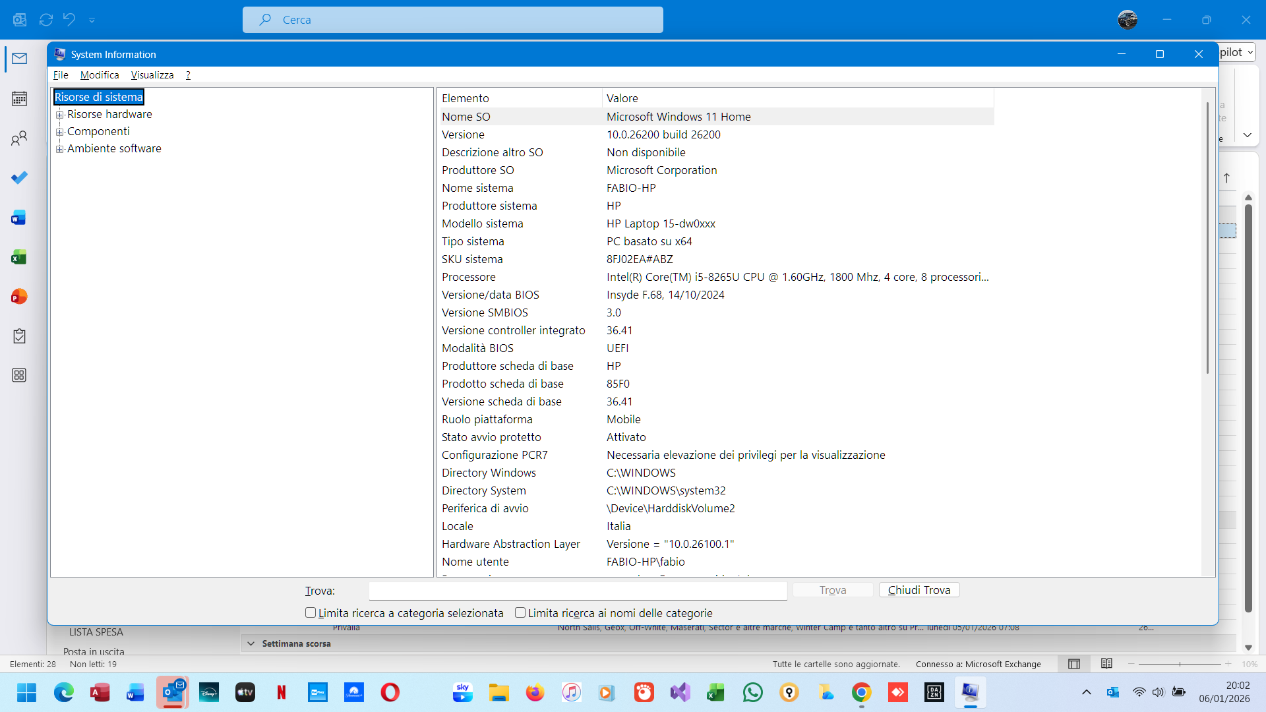Open the Outlook Mail sidebar icon

(x=19, y=59)
